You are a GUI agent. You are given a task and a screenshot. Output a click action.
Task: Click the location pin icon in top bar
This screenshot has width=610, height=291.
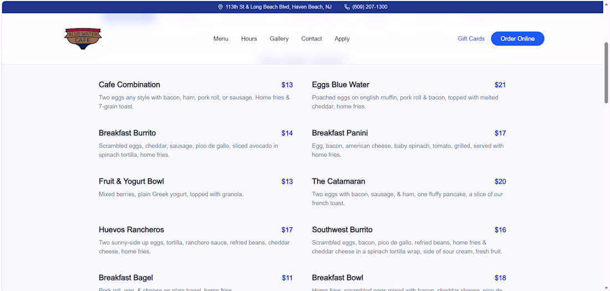click(x=220, y=7)
